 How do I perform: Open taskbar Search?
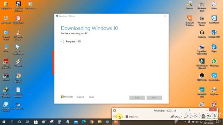point(12,122)
